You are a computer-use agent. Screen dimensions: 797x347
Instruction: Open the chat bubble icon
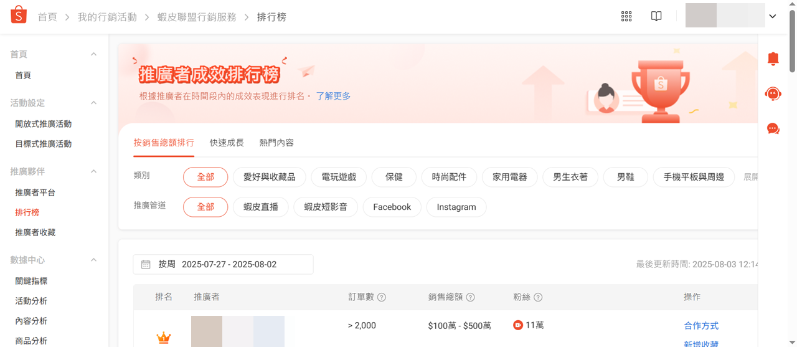click(773, 129)
